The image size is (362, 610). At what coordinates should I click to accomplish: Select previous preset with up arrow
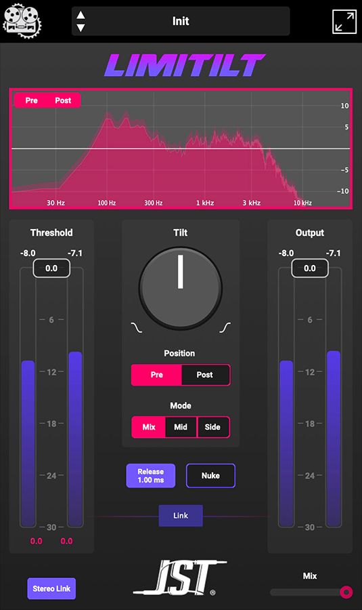click(x=81, y=15)
